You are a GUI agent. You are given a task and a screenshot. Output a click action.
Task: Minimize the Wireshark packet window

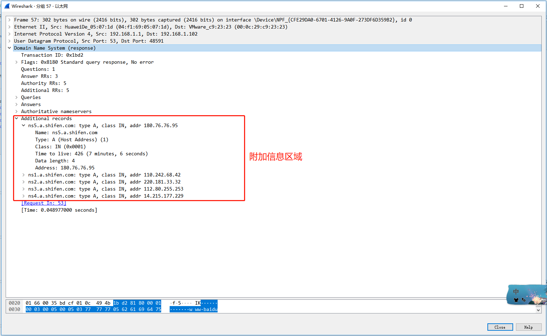coord(506,6)
